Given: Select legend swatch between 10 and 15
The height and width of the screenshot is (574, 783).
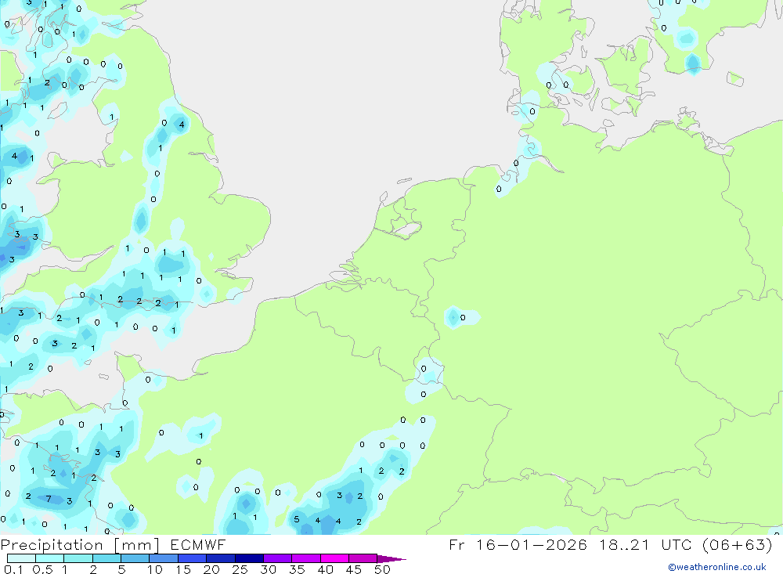Looking at the screenshot, I should pyautogui.click(x=164, y=558).
